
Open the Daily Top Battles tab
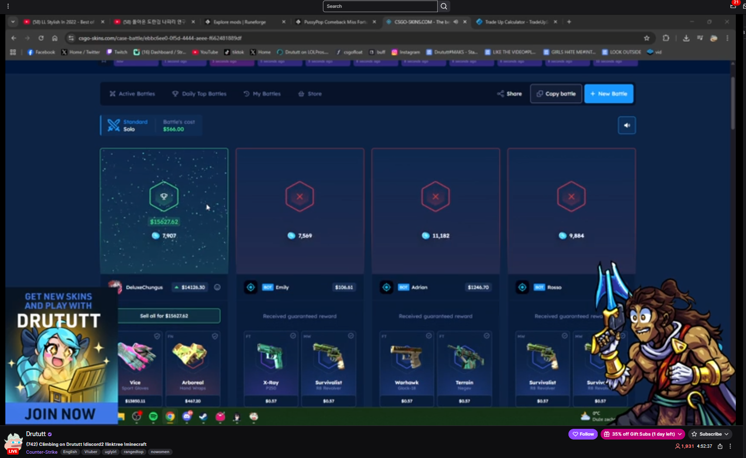tap(199, 94)
